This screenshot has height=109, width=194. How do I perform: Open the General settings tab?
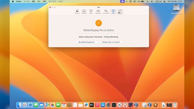coord(77,12)
